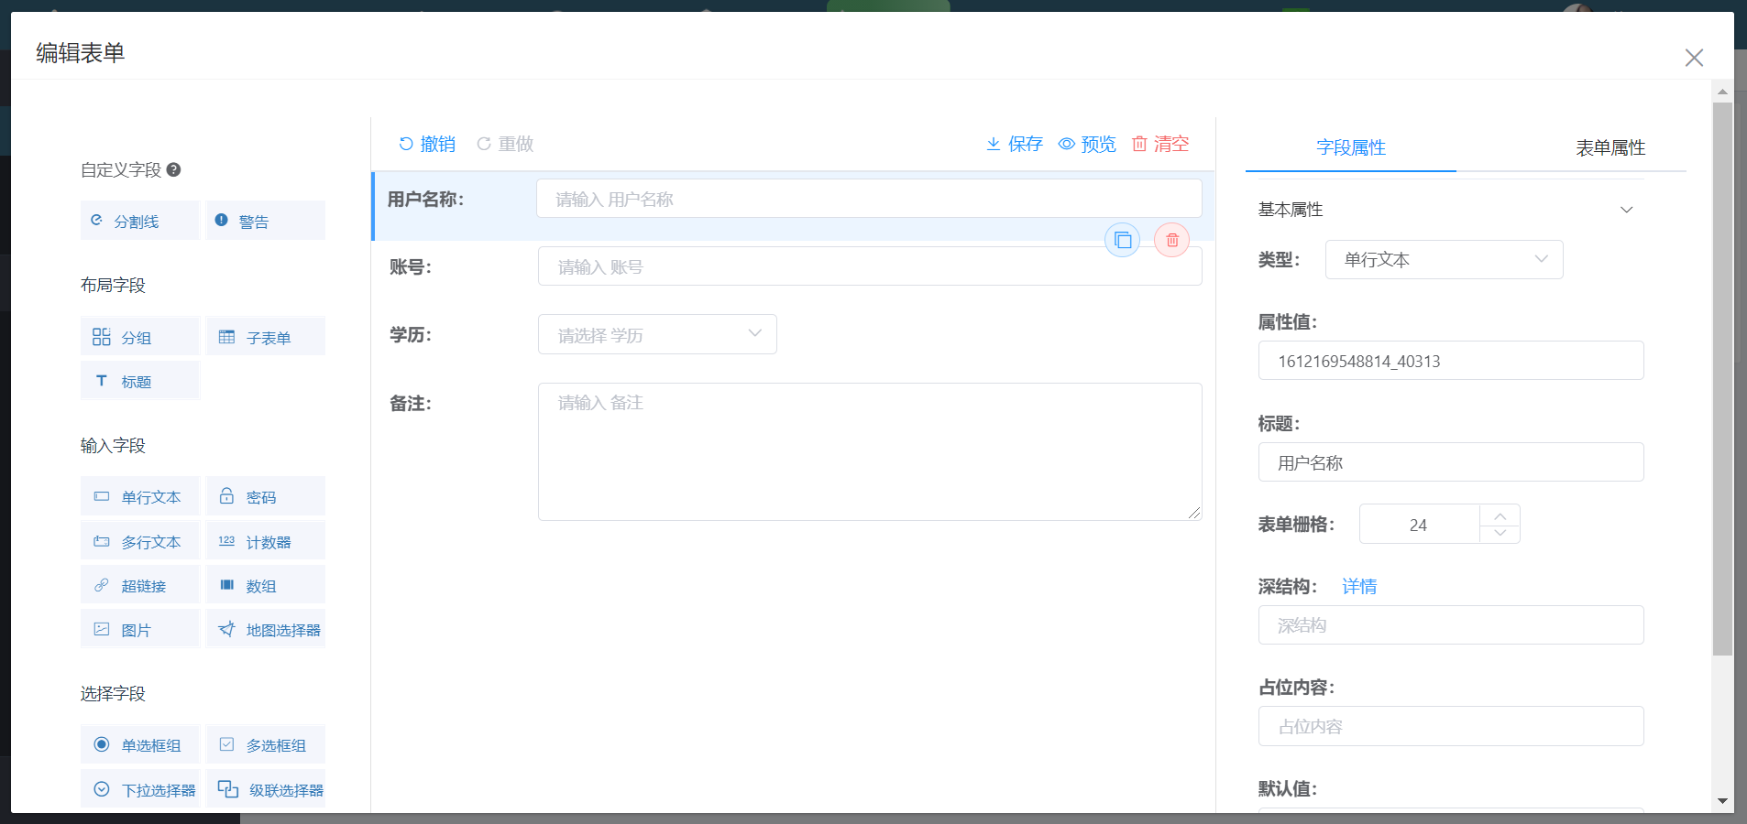Insert a 密码 (password) input field
This screenshot has height=824, width=1747.
click(x=265, y=495)
